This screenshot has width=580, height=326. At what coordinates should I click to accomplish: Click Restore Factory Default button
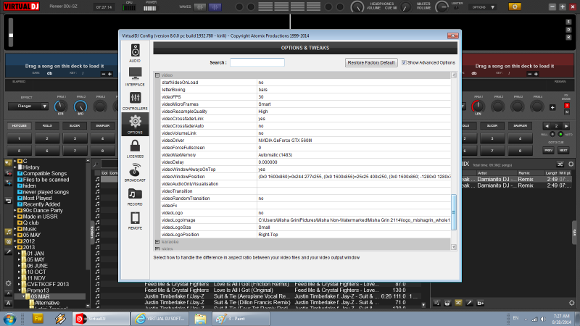click(371, 62)
